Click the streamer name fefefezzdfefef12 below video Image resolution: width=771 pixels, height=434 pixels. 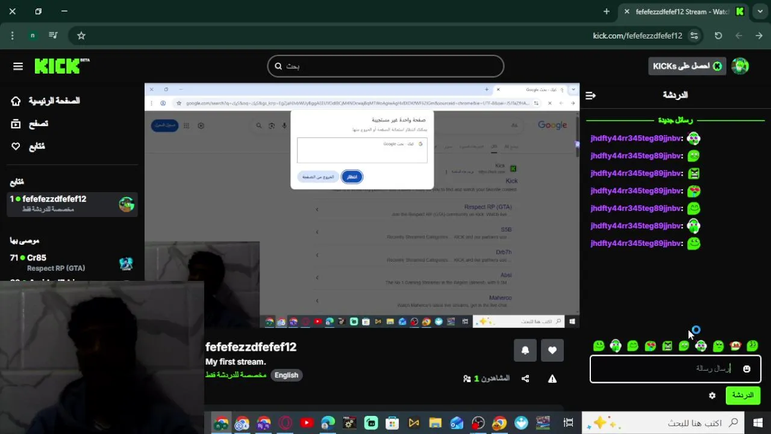tap(251, 347)
